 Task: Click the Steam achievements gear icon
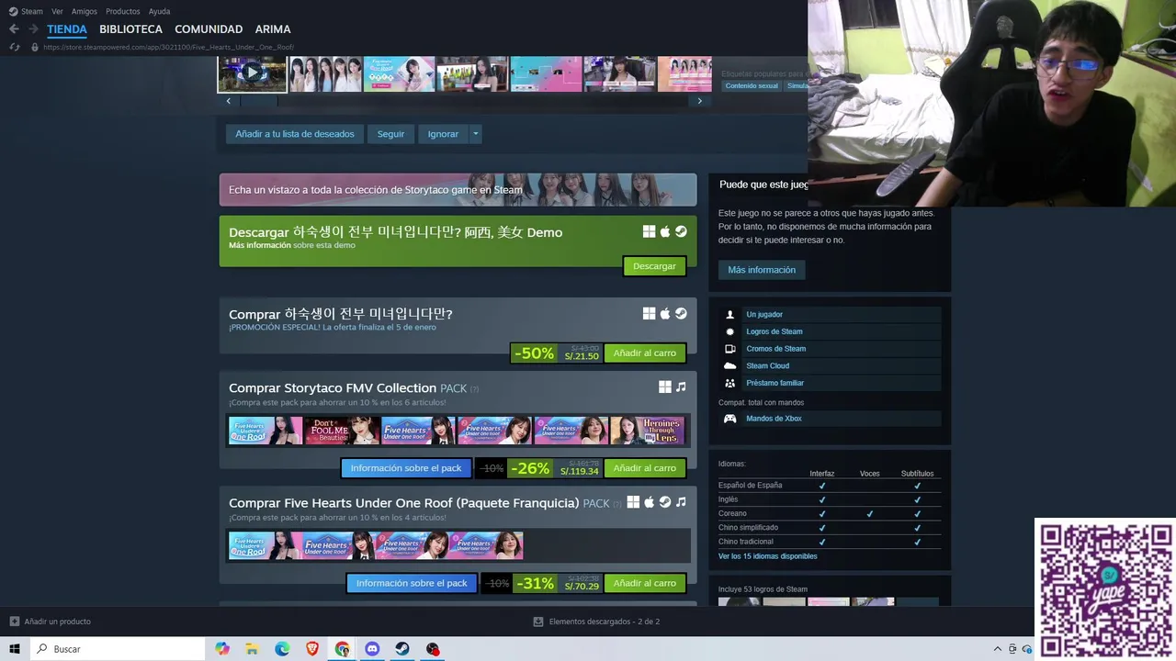(x=730, y=331)
